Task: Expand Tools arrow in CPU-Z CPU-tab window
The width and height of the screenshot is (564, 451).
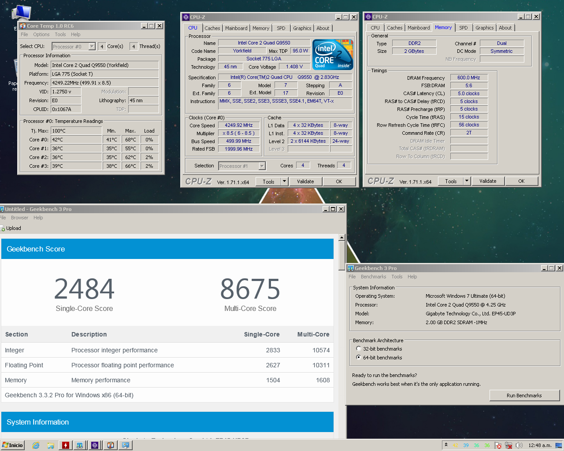Action: point(284,181)
